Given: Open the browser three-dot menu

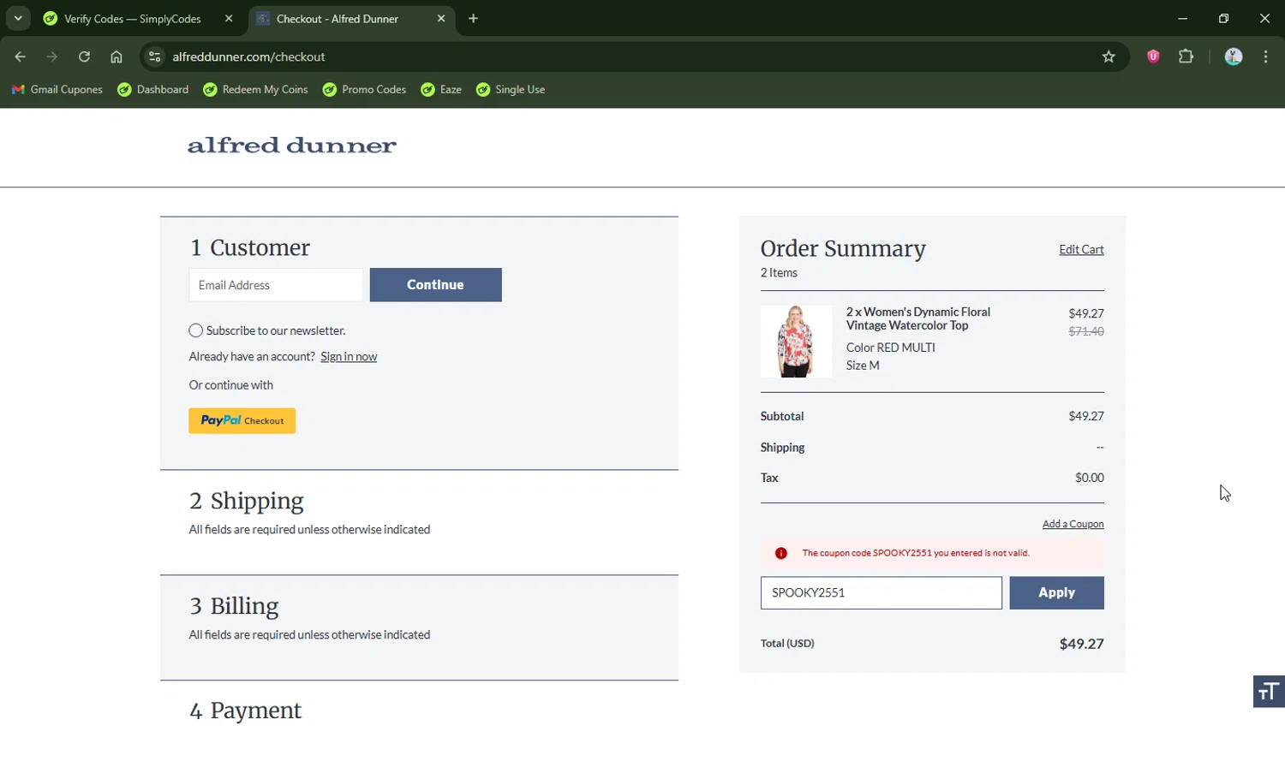Looking at the screenshot, I should 1266,57.
